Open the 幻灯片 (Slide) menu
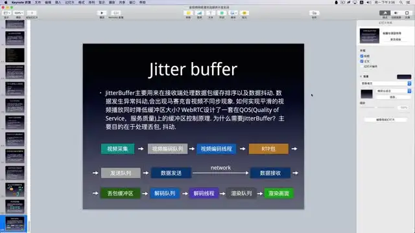This screenshot has height=233, width=415. (69, 2)
